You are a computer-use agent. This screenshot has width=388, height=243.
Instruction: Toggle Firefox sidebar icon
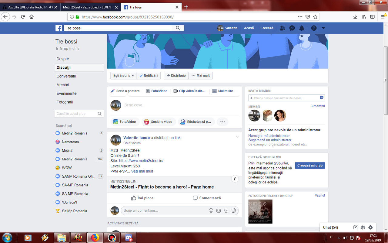372,17
